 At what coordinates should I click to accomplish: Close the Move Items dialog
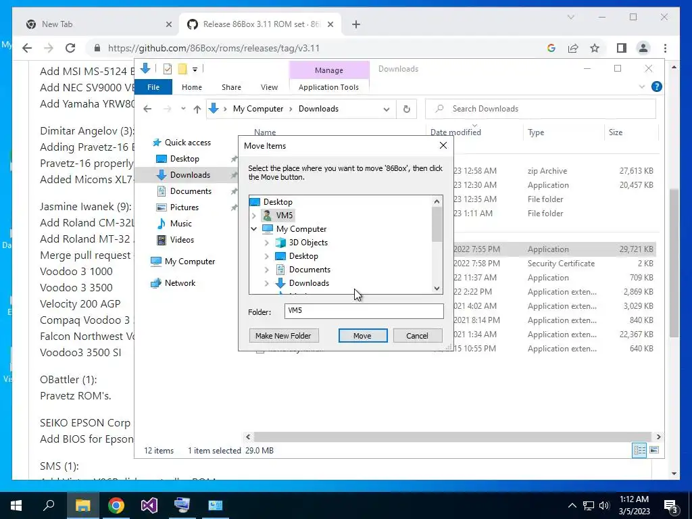(x=443, y=146)
